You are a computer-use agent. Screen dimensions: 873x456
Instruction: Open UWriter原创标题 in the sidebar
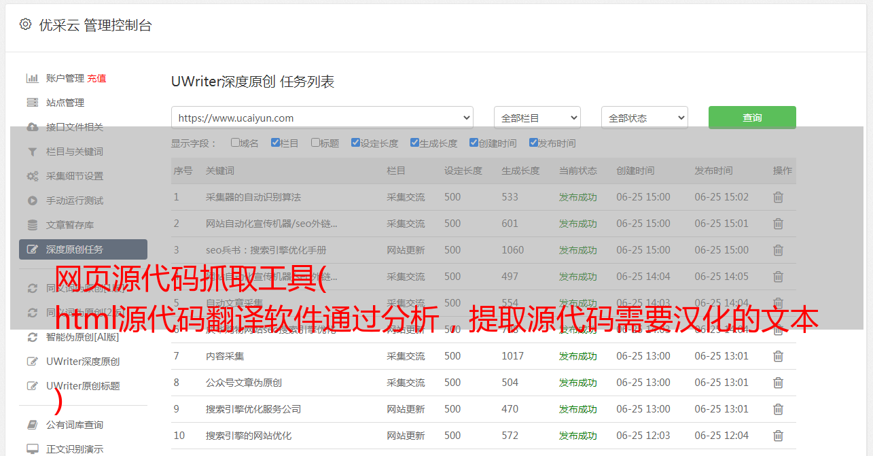point(83,386)
